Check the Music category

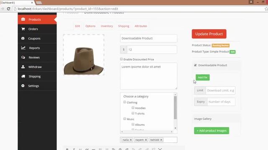click(x=125, y=119)
